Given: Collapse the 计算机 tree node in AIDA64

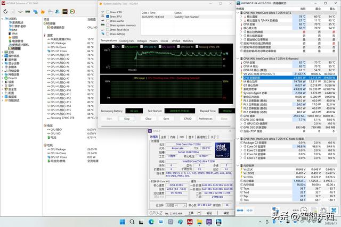Looking at the screenshot, I should tap(2, 19).
